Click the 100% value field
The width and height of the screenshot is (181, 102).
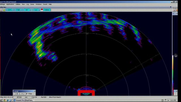point(10,10)
